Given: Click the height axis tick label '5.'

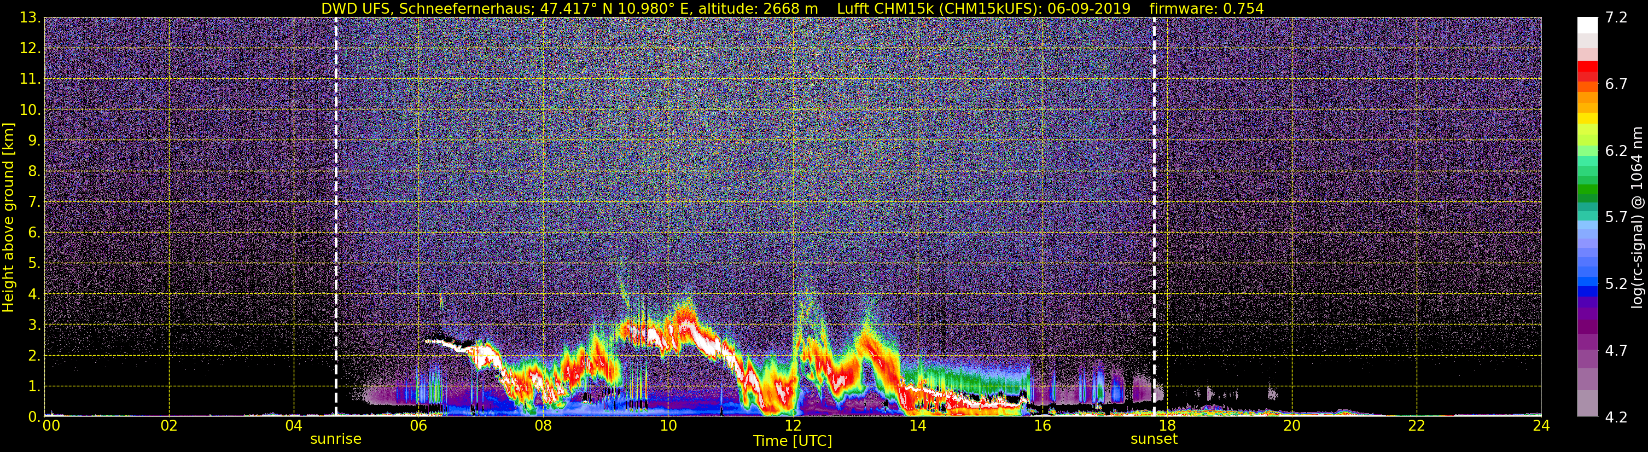Looking at the screenshot, I should pos(34,263).
